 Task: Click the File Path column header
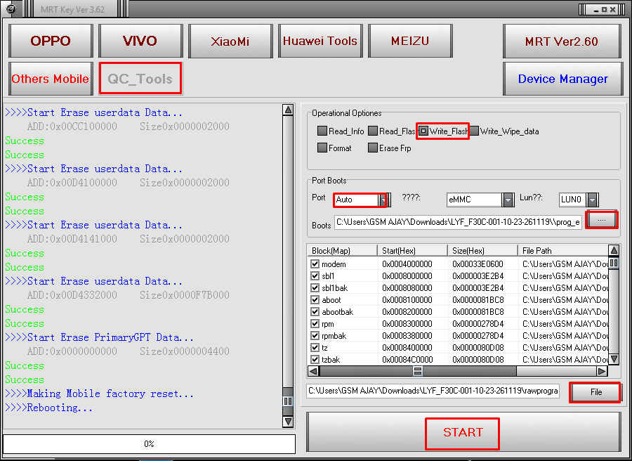pyautogui.click(x=562, y=250)
